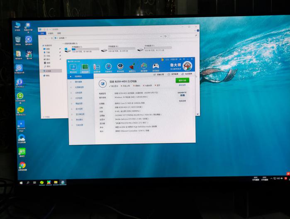Open the thermometer temperature management icon
Viewport: 290px width, 219px height.
[97, 68]
